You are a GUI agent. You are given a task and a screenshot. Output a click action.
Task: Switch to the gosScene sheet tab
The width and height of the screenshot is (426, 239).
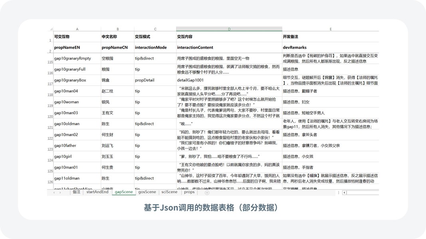pos(147,192)
